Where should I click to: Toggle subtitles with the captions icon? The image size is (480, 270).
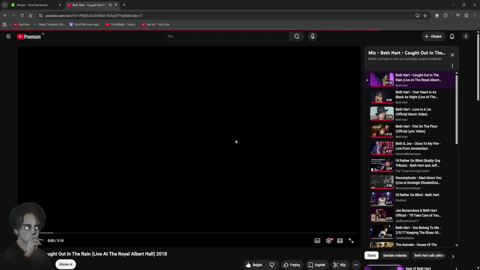coord(317,241)
